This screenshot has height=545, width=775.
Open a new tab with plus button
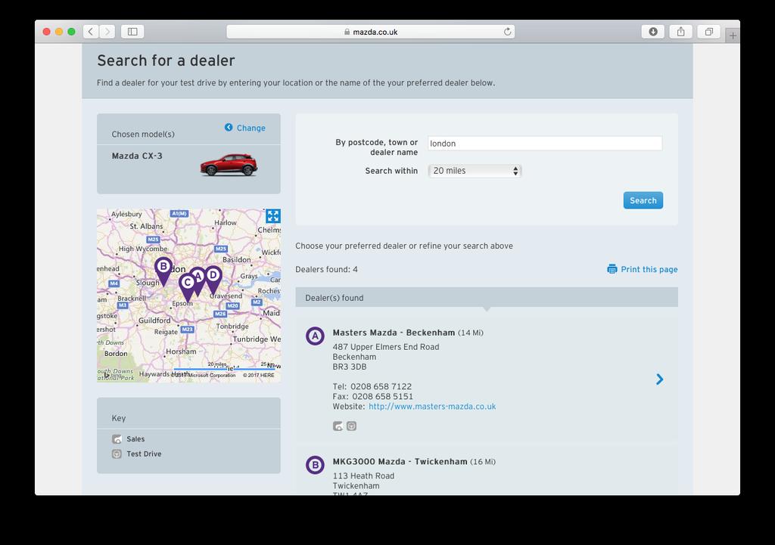(x=733, y=35)
